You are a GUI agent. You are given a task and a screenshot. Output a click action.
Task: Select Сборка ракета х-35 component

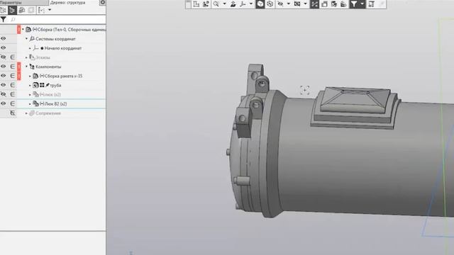(x=61, y=76)
